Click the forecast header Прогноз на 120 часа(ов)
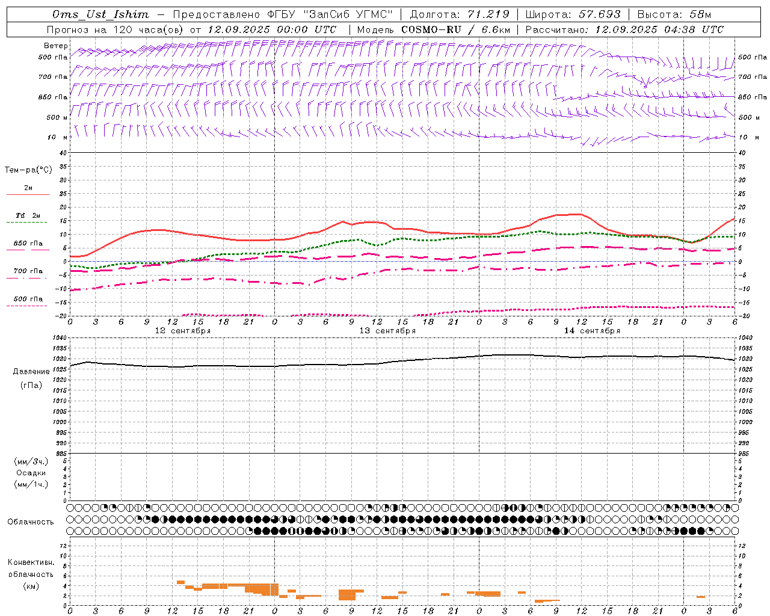The width and height of the screenshot is (770, 616). 115,29
